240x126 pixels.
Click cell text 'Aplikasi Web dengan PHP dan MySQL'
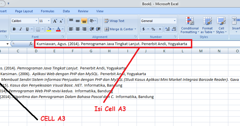click(65, 74)
